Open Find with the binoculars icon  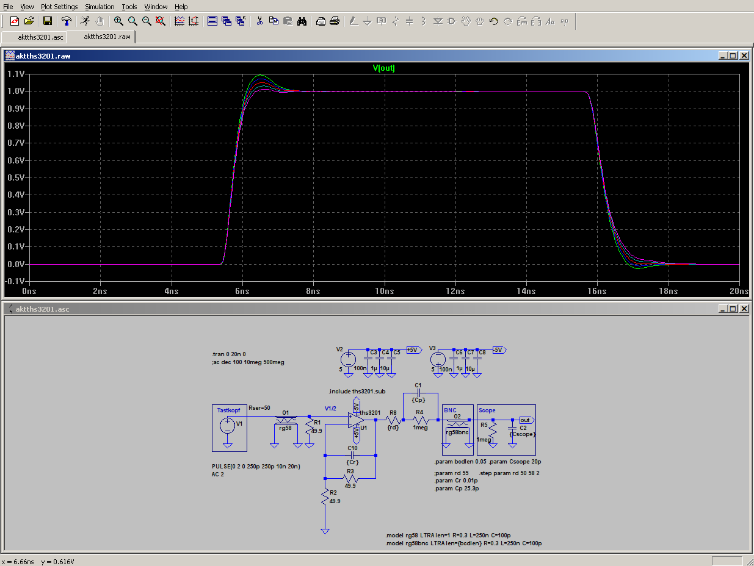click(302, 21)
